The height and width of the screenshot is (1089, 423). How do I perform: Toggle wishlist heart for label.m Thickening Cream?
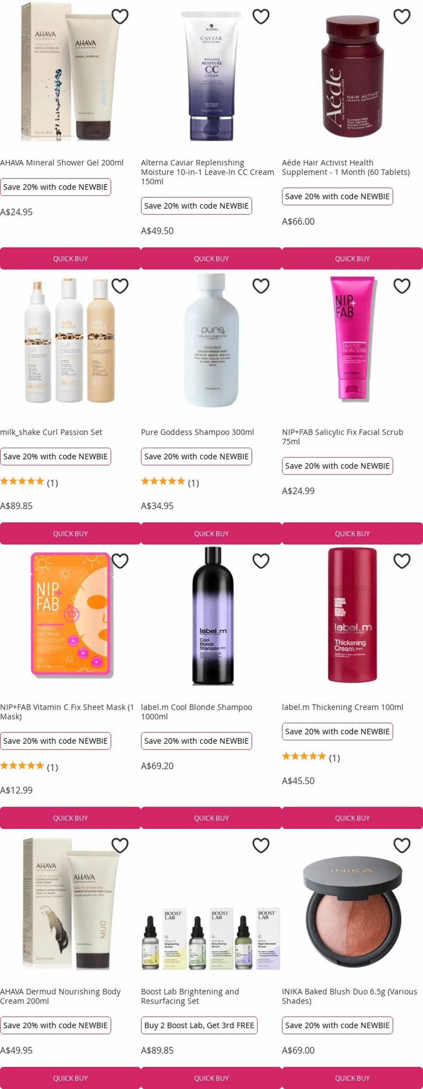click(x=402, y=561)
